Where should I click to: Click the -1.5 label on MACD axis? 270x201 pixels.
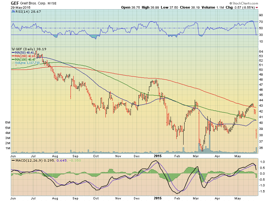coord(262,191)
